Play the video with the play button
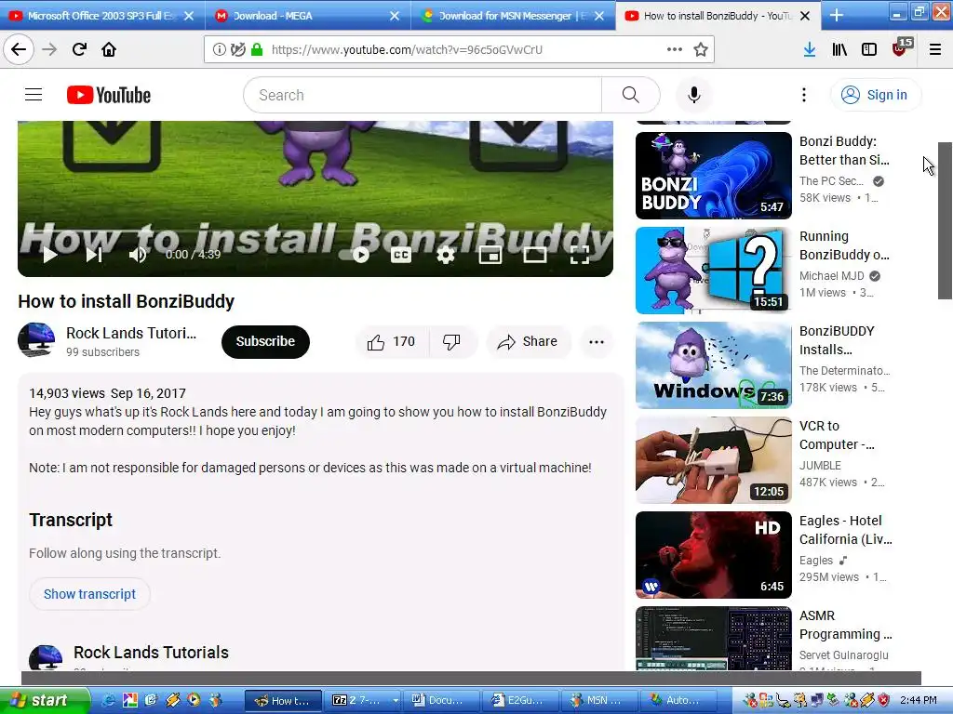 tap(50, 255)
